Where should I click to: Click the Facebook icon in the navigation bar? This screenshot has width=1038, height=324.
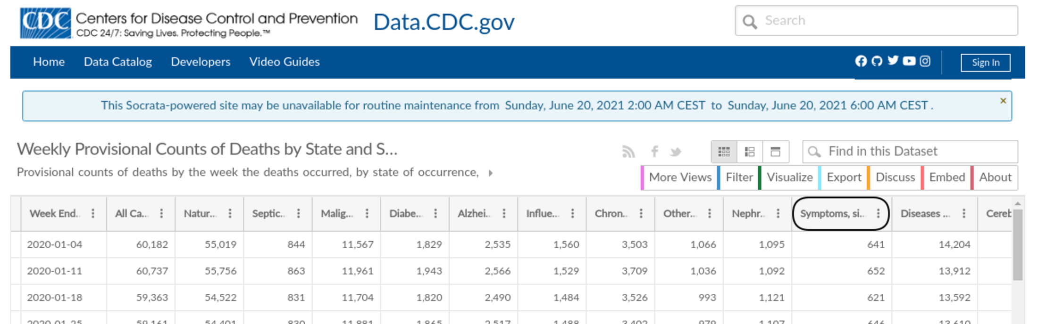point(861,61)
